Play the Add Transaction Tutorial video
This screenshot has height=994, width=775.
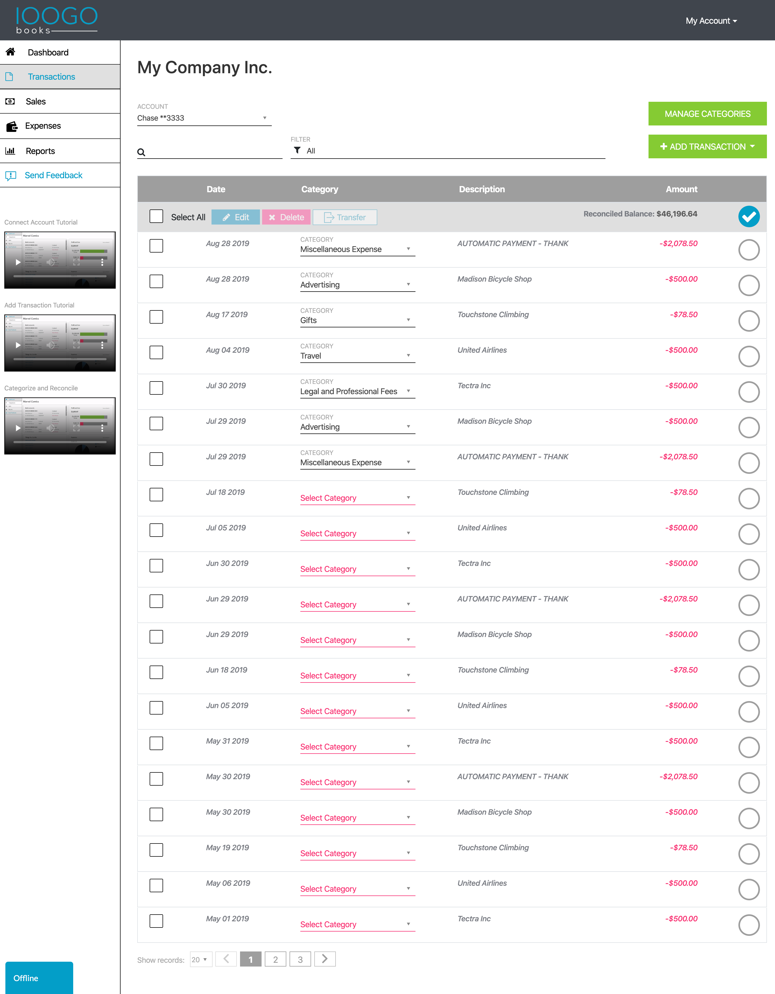click(18, 345)
